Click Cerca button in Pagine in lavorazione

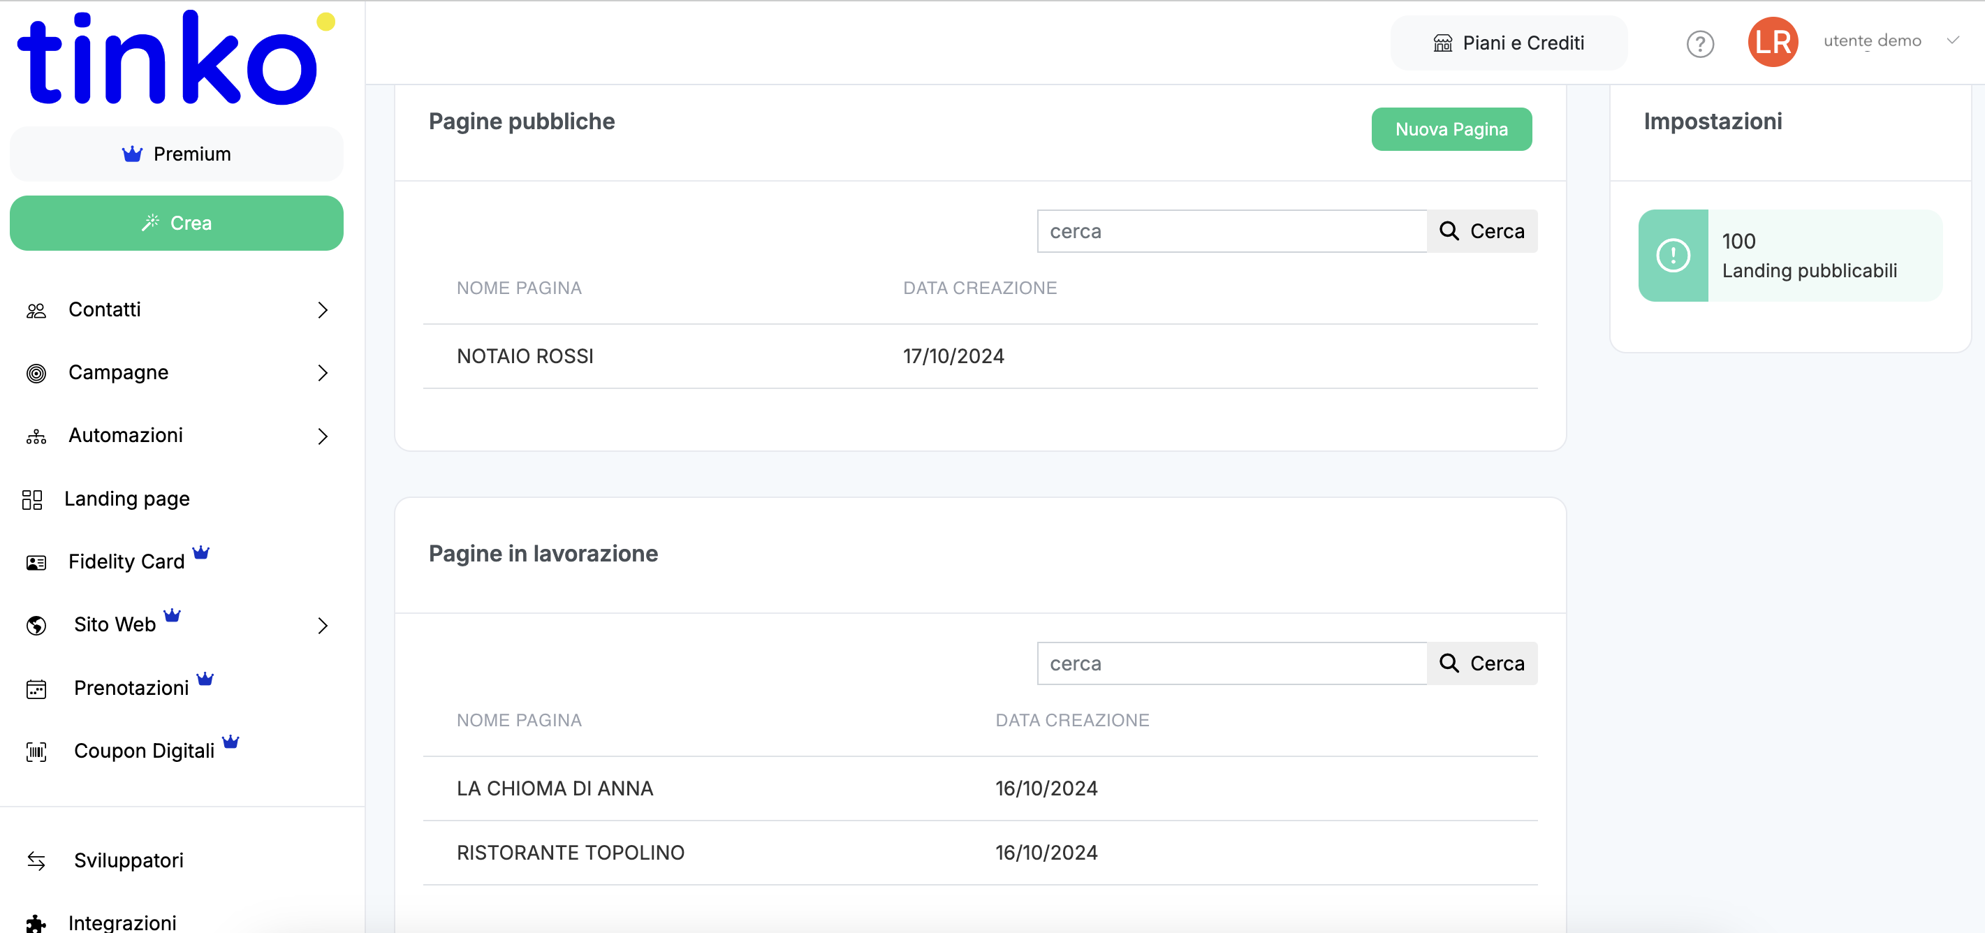point(1482,663)
